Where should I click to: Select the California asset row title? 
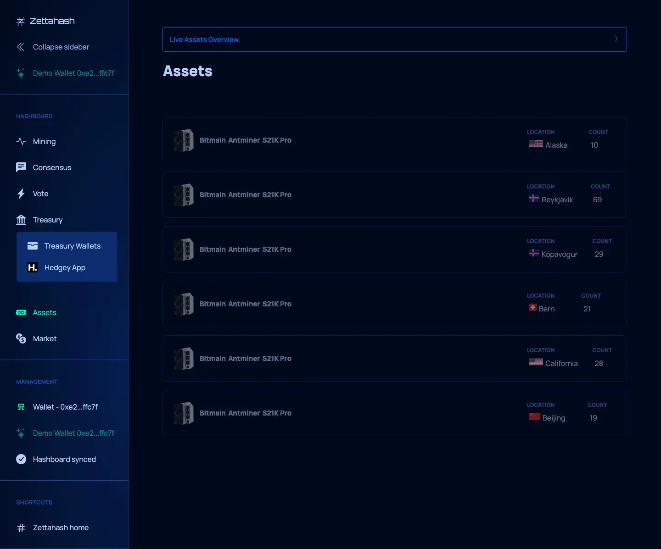click(x=246, y=359)
